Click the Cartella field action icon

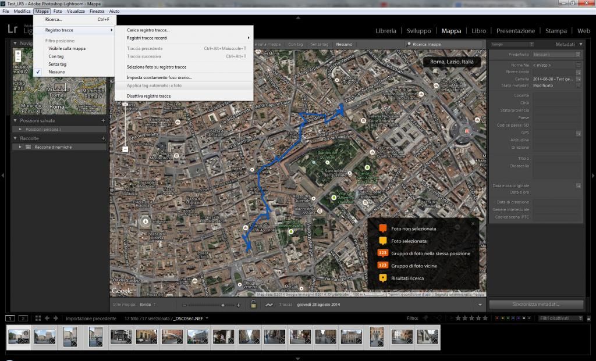578,79
